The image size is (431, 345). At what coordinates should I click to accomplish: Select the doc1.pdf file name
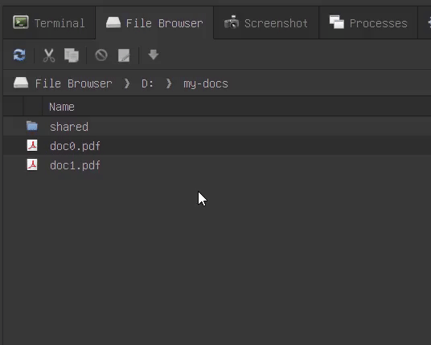click(75, 165)
